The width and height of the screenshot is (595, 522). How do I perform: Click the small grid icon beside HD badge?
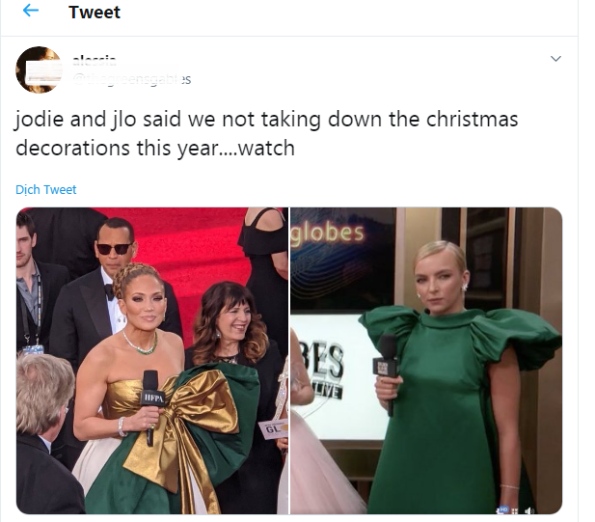515,511
